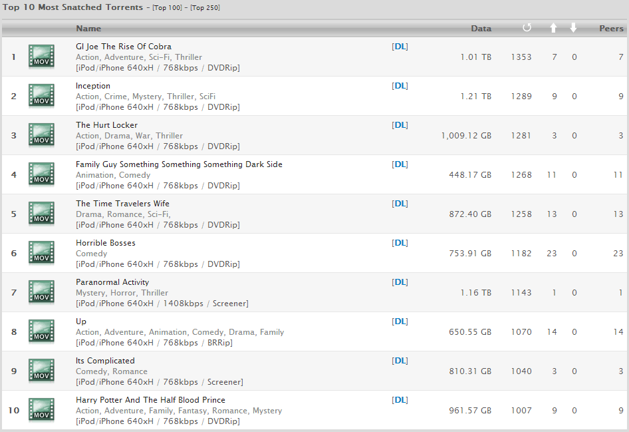
Task: Download Paranormal Activity via DL link
Action: (400, 282)
